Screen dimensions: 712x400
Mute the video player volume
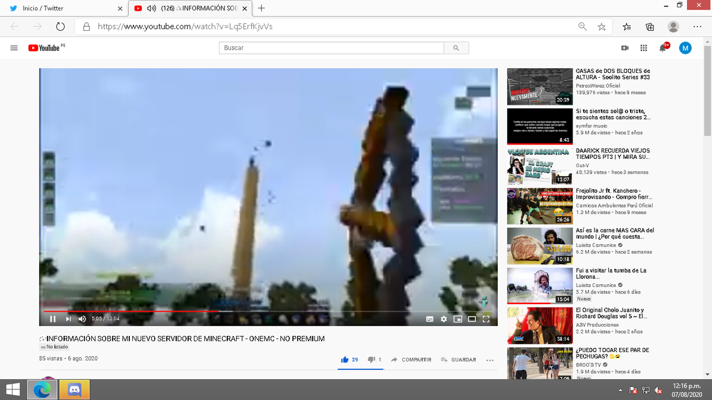(x=82, y=319)
